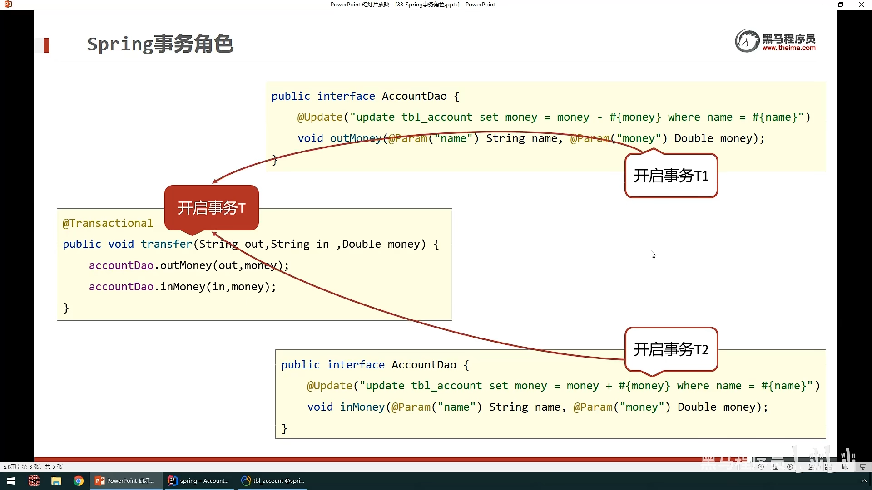Switch to tbl_account Navicat window

click(273, 481)
